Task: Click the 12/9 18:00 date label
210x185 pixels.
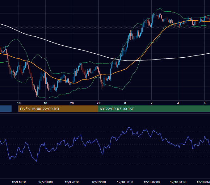Action: tap(45, 182)
